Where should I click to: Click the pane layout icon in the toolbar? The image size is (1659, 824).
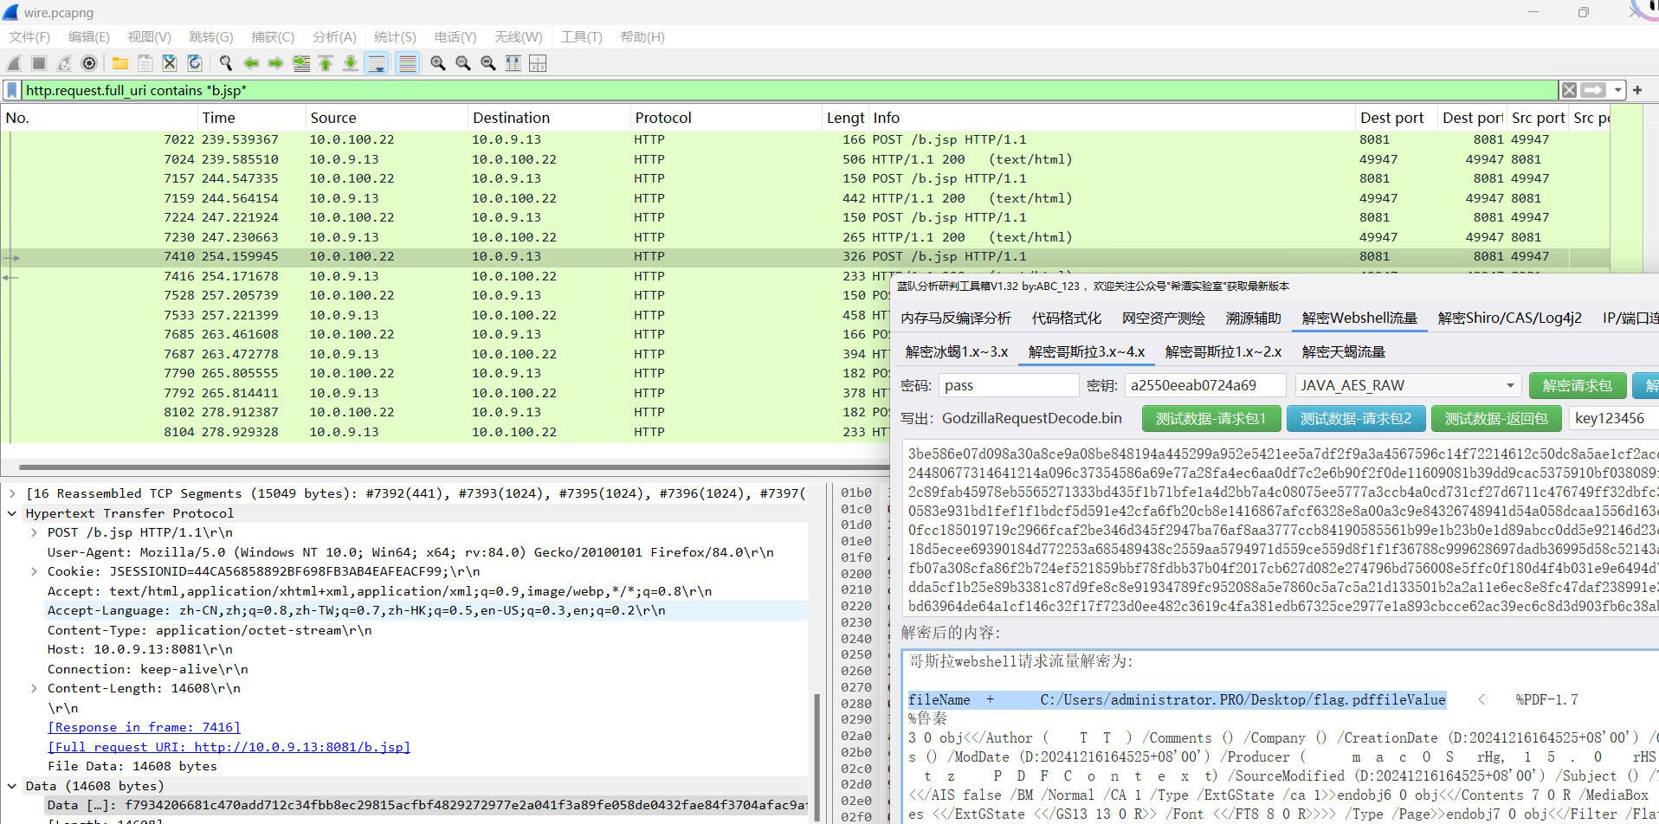point(538,63)
